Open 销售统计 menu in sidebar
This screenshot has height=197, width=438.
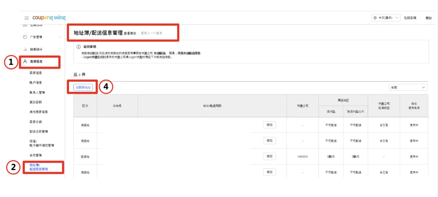click(36, 49)
